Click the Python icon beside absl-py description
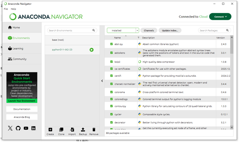 pyautogui.click(x=139, y=44)
